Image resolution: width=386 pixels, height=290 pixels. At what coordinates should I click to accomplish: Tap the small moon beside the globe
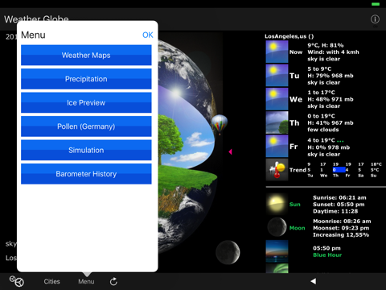pos(228,252)
